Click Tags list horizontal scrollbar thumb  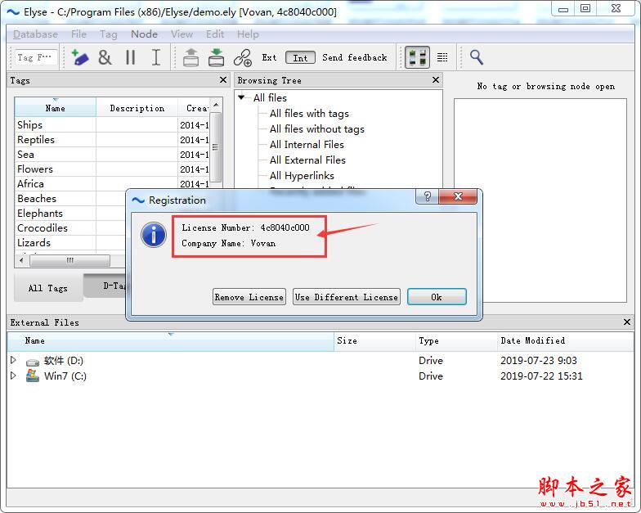tap(70, 260)
